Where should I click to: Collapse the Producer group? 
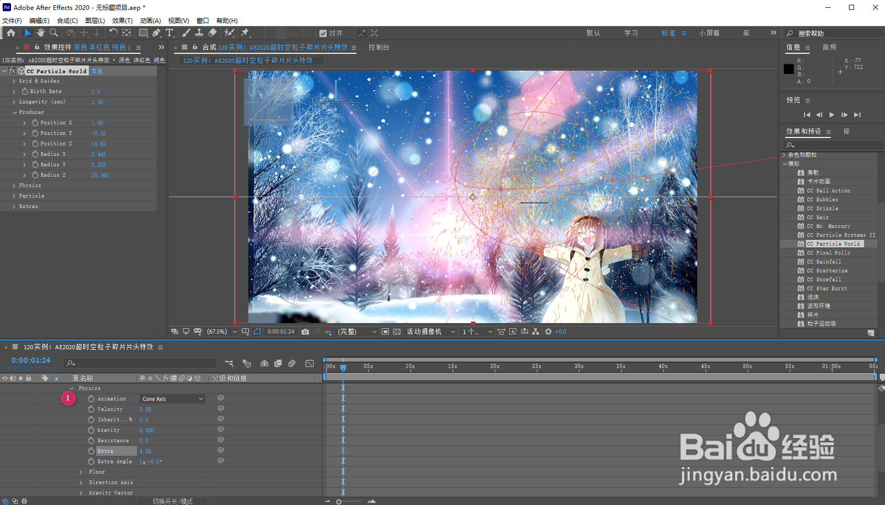tap(15, 112)
